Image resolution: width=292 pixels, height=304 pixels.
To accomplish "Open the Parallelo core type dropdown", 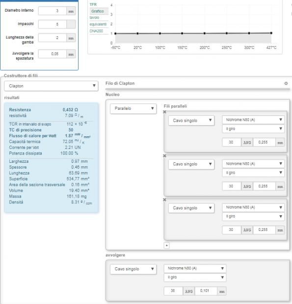I will coord(133,108).
